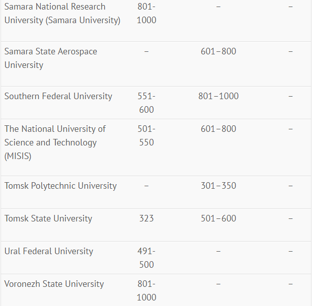Click Samara National Research 801-1000 value
312x306 pixels.
pos(146,13)
